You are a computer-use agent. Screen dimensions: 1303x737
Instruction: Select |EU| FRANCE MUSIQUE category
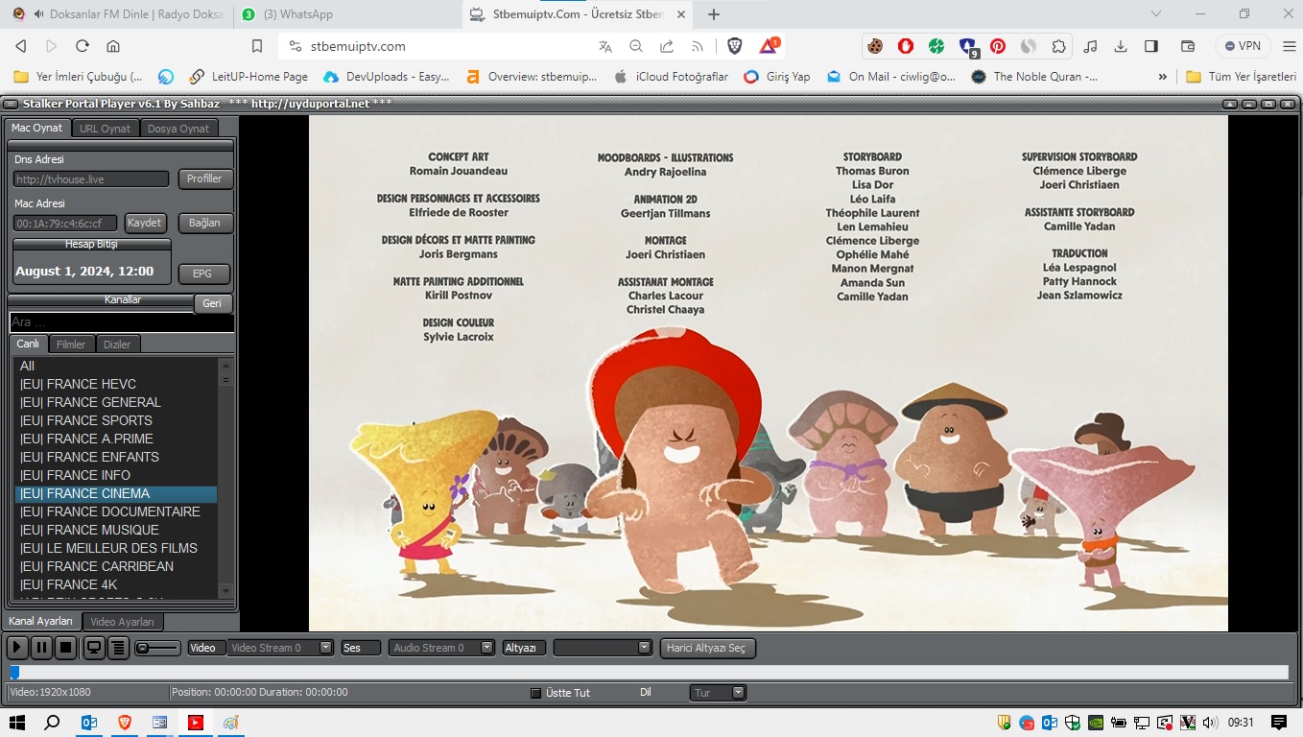point(115,530)
